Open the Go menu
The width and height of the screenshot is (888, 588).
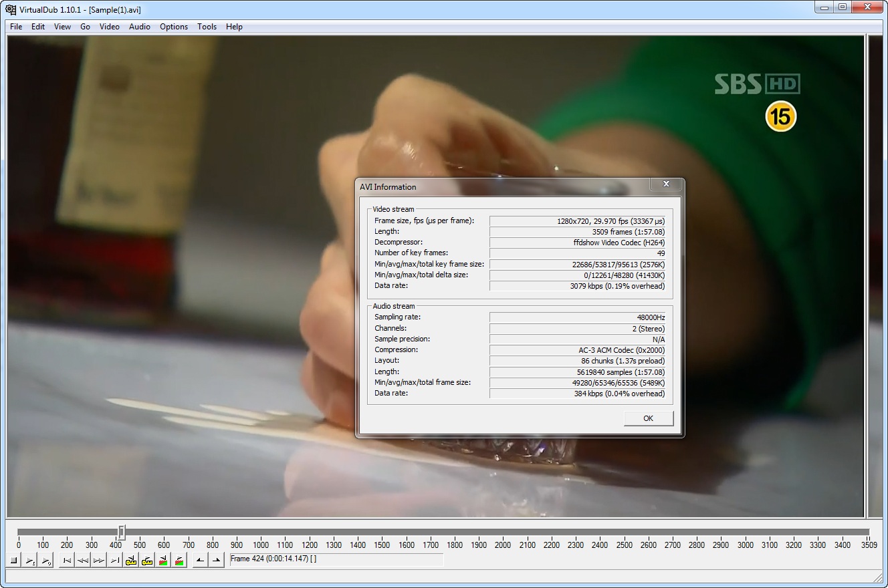coord(85,27)
